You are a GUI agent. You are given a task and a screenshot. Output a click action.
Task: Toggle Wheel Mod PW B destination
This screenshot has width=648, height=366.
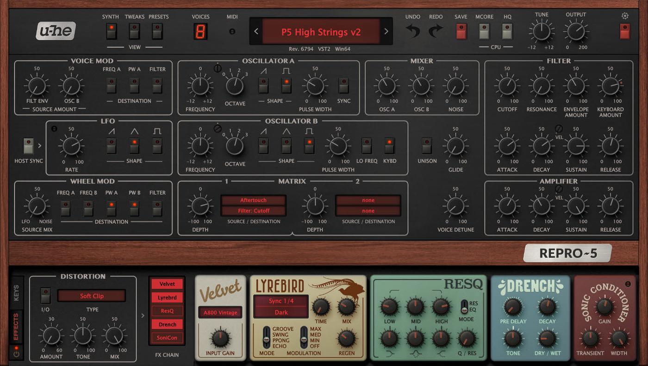click(x=134, y=208)
